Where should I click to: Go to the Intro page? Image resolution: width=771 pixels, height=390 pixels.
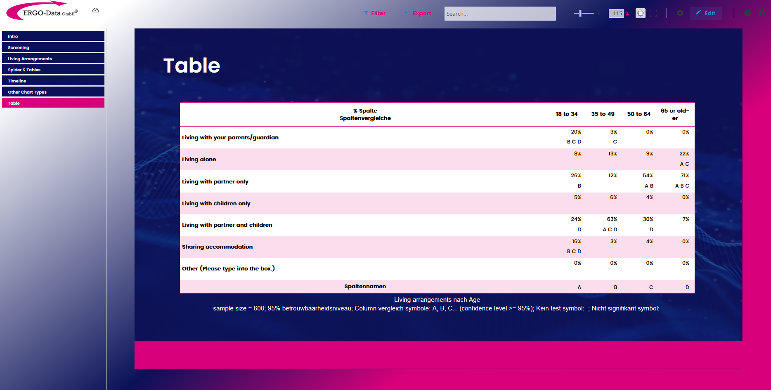coord(53,36)
